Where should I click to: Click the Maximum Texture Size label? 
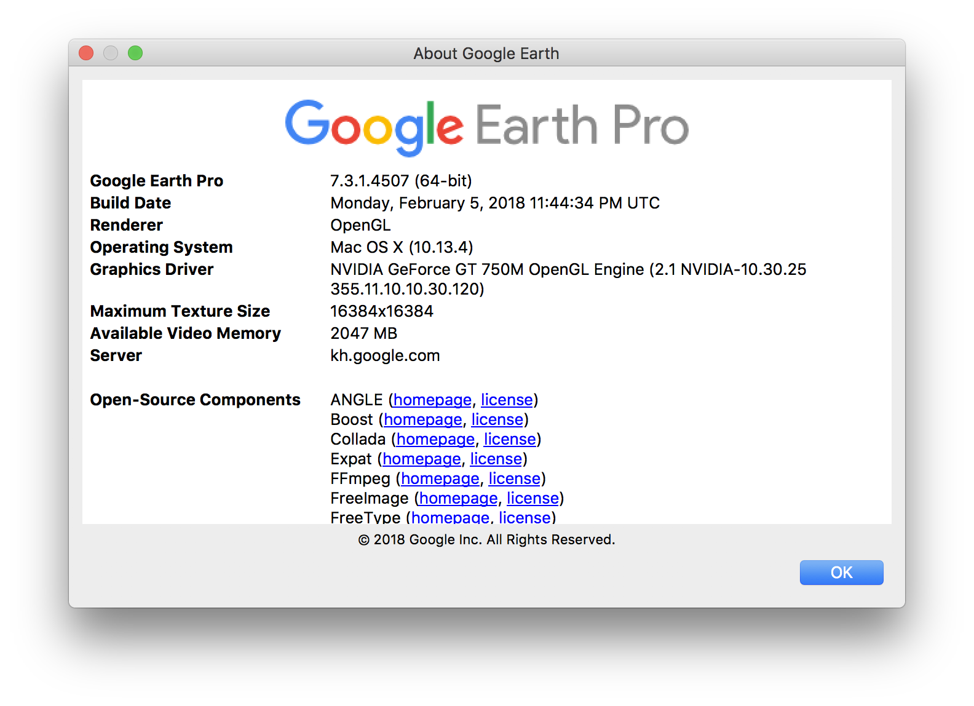(180, 311)
